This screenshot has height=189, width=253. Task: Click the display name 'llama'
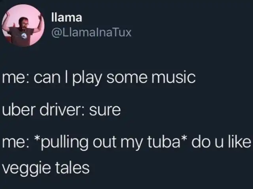click(67, 17)
